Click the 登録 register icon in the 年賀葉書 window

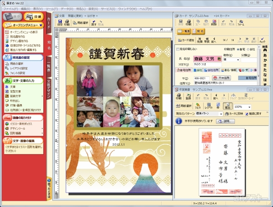188,96
